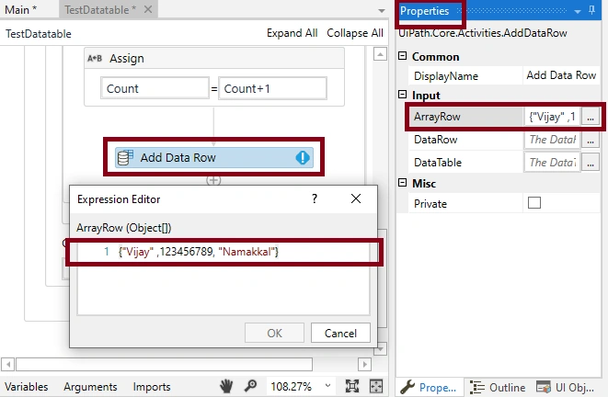Click Expand All
Screen dimensions: 608x397
pyautogui.click(x=292, y=33)
